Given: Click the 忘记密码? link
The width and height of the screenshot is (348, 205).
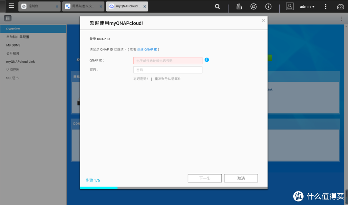Looking at the screenshot, I should 141,79.
